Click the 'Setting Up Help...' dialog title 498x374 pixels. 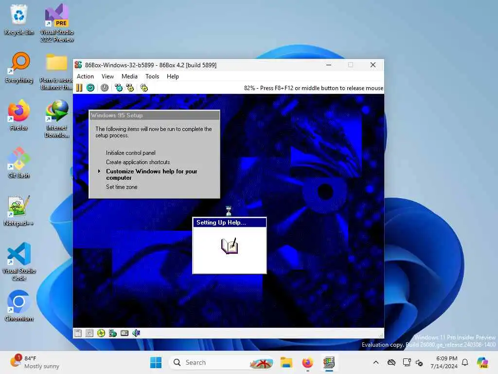[221, 223]
